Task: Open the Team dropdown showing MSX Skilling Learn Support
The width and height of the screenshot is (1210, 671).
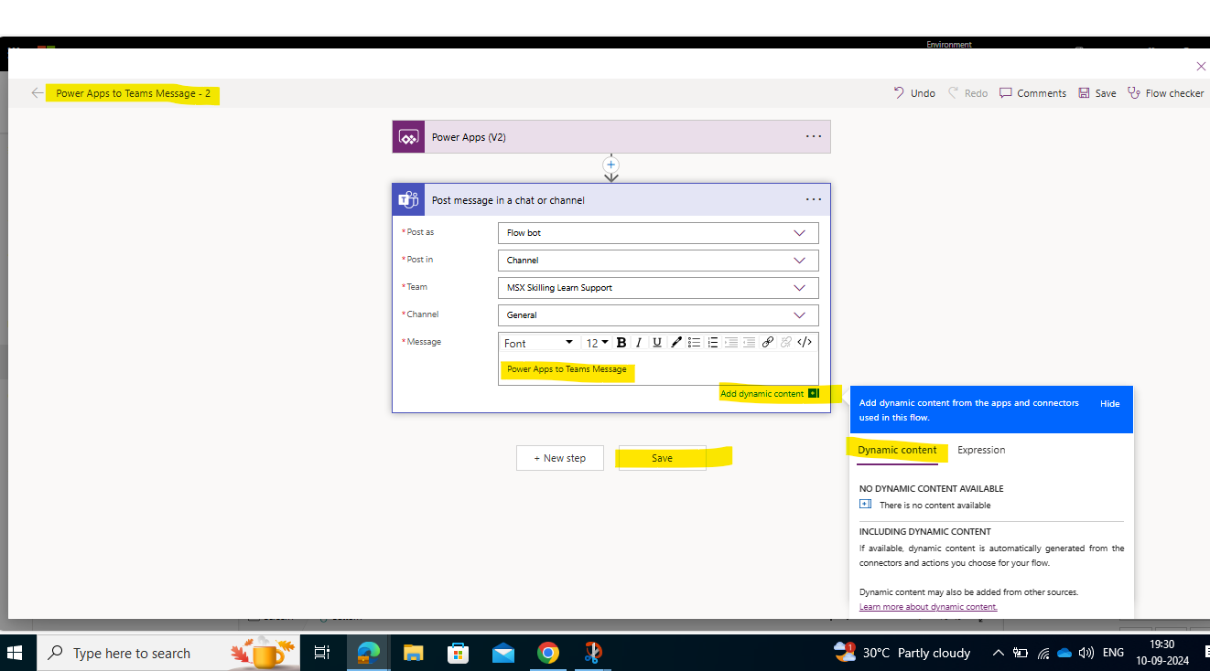Action: click(x=658, y=288)
